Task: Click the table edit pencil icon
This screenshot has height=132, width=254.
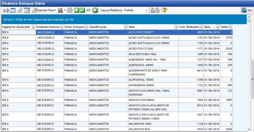Action: click(x=27, y=10)
